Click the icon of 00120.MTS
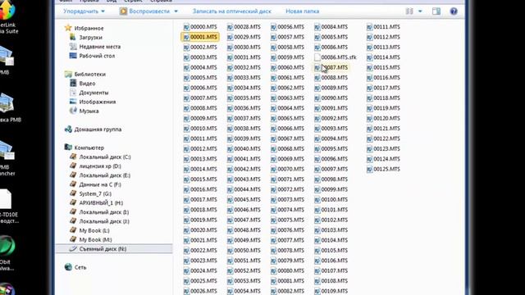The image size is (525, 295). (x=369, y=118)
